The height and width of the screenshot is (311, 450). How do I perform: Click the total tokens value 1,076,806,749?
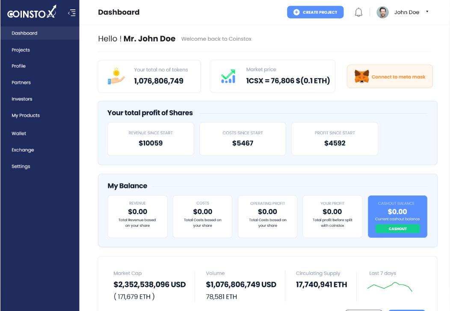point(159,81)
